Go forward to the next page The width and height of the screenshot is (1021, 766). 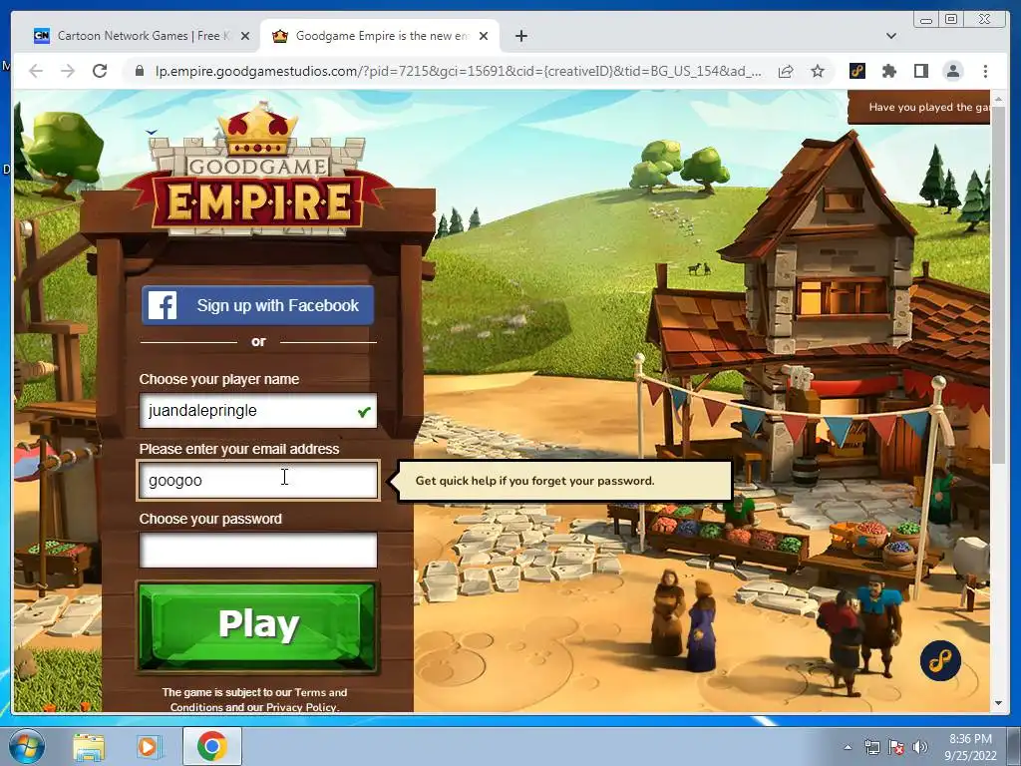coord(68,71)
